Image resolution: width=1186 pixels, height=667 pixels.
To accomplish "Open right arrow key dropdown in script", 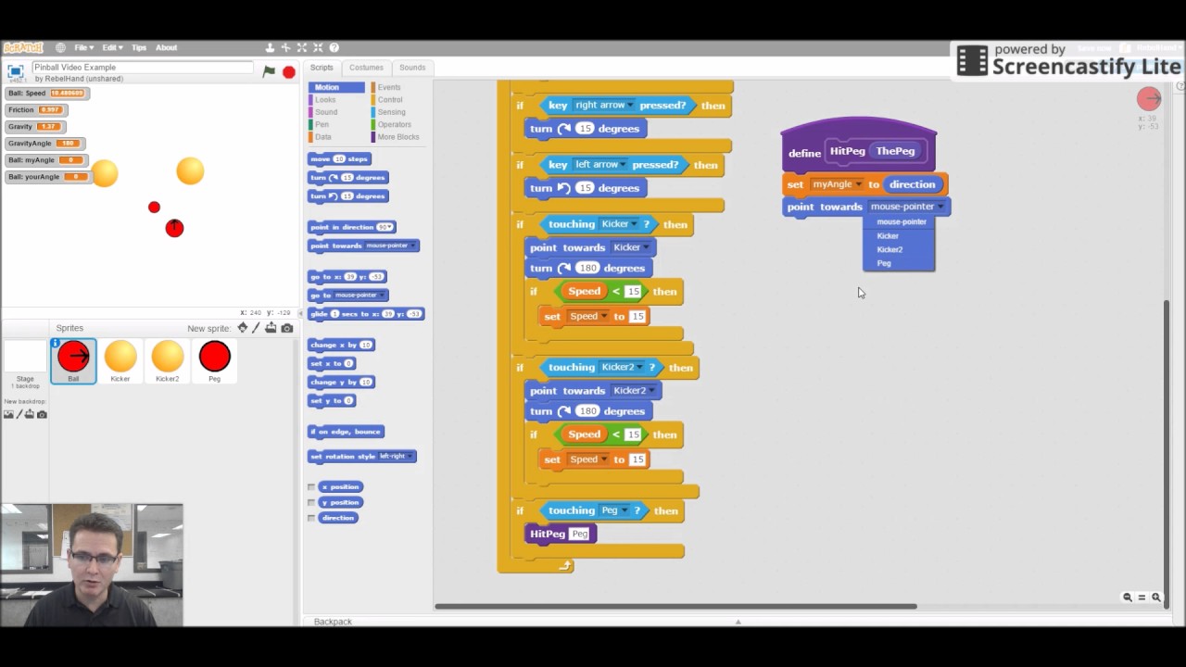I will point(604,106).
